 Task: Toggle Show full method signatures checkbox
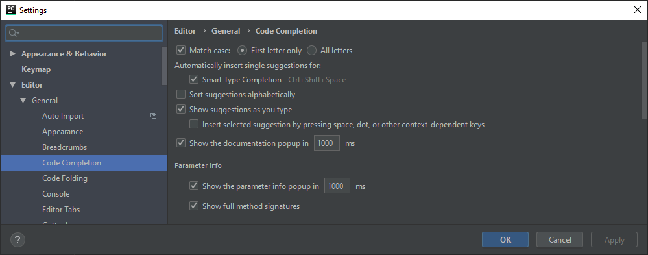[x=194, y=206]
